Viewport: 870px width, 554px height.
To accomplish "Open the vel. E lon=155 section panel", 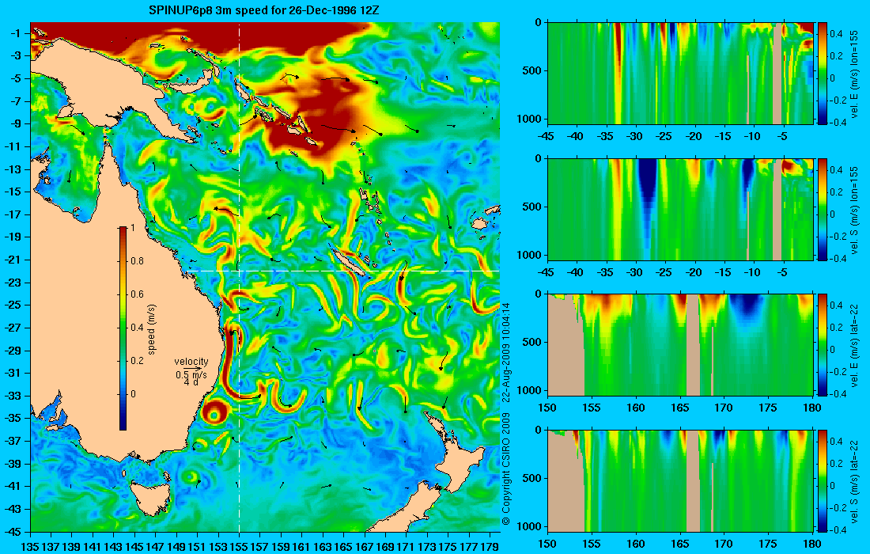I will (x=680, y=74).
